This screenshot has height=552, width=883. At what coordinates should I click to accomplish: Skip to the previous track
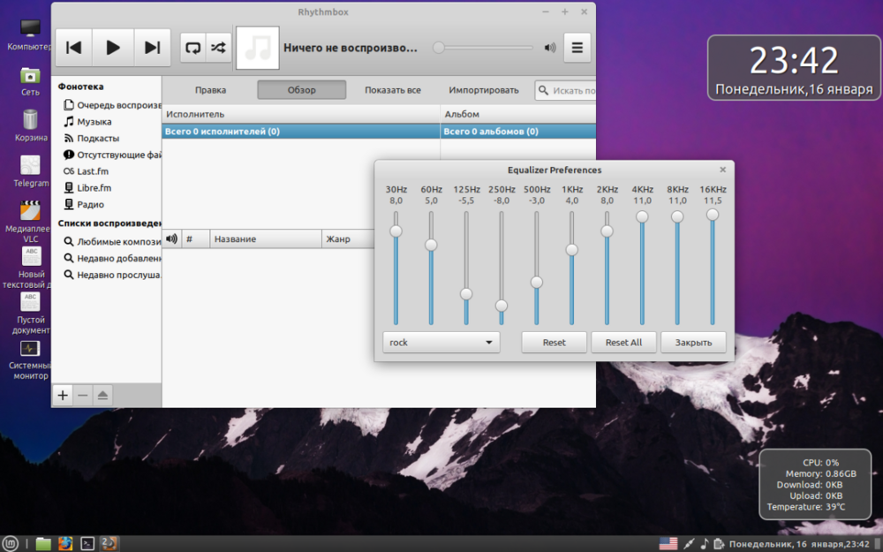tap(74, 48)
